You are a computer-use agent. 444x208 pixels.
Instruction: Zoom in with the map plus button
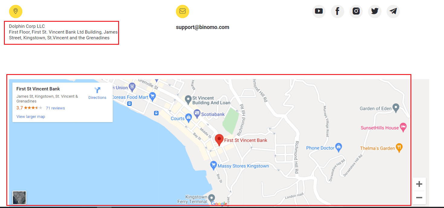[419, 184]
